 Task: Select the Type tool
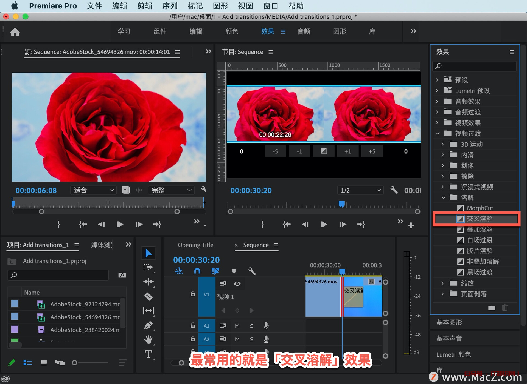point(148,354)
